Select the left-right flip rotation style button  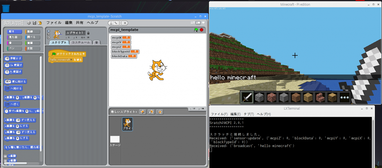pos(48,35)
